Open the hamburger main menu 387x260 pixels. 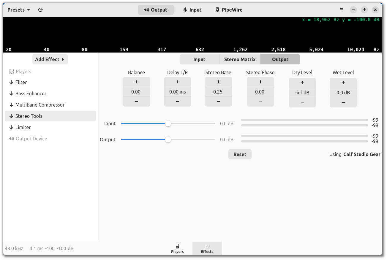(x=342, y=10)
